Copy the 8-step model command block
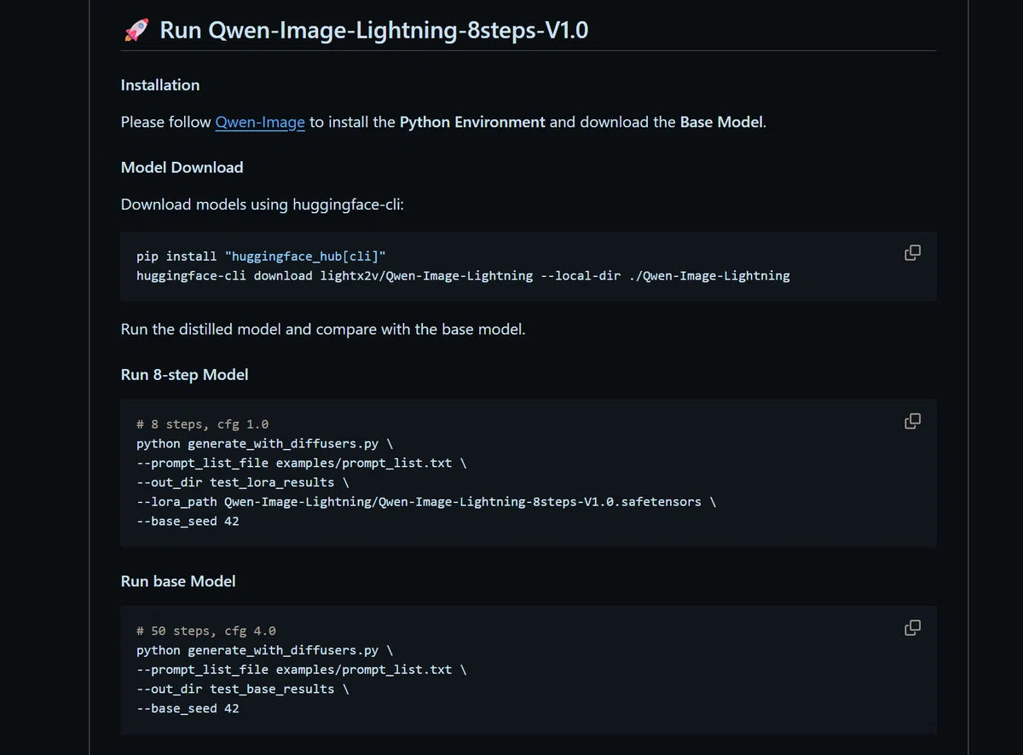 [912, 420]
